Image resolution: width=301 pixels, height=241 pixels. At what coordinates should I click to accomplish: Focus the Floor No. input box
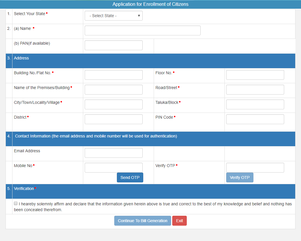[x=255, y=75]
